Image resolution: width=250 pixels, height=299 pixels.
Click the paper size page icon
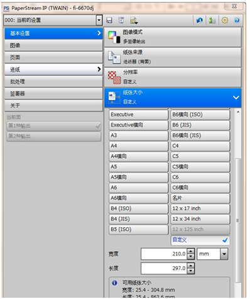coord(114,98)
